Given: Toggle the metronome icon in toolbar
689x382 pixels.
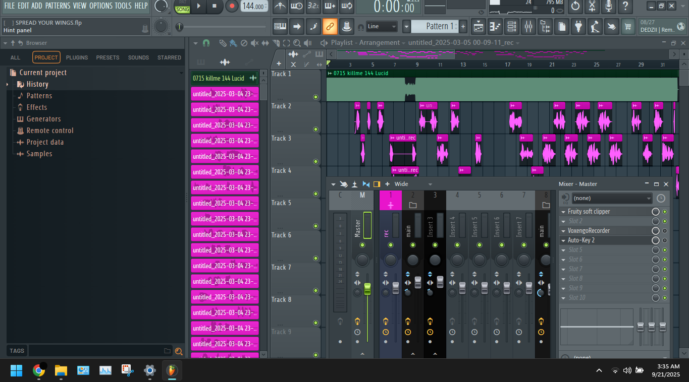Looking at the screenshot, I should point(281,6).
